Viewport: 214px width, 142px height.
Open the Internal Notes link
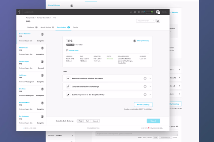pos(74,51)
